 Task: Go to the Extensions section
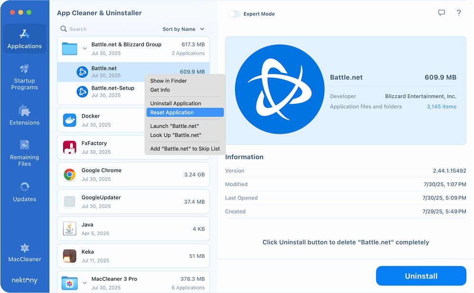point(25,115)
